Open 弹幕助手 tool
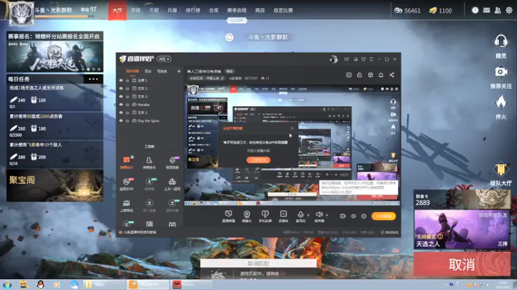Screen dimensions: 517x290 point(127,163)
